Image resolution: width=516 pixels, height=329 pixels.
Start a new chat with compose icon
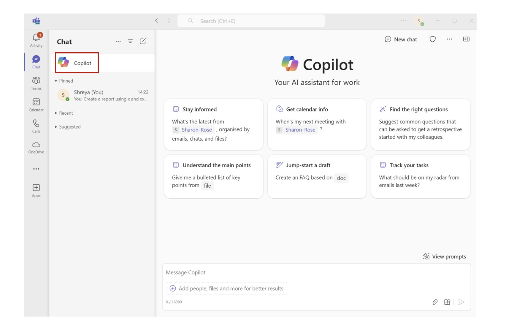143,41
